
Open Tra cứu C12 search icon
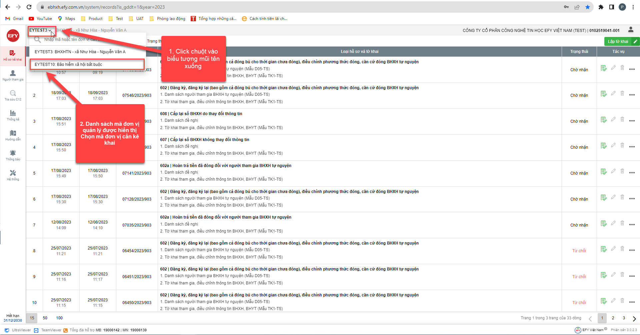(13, 95)
